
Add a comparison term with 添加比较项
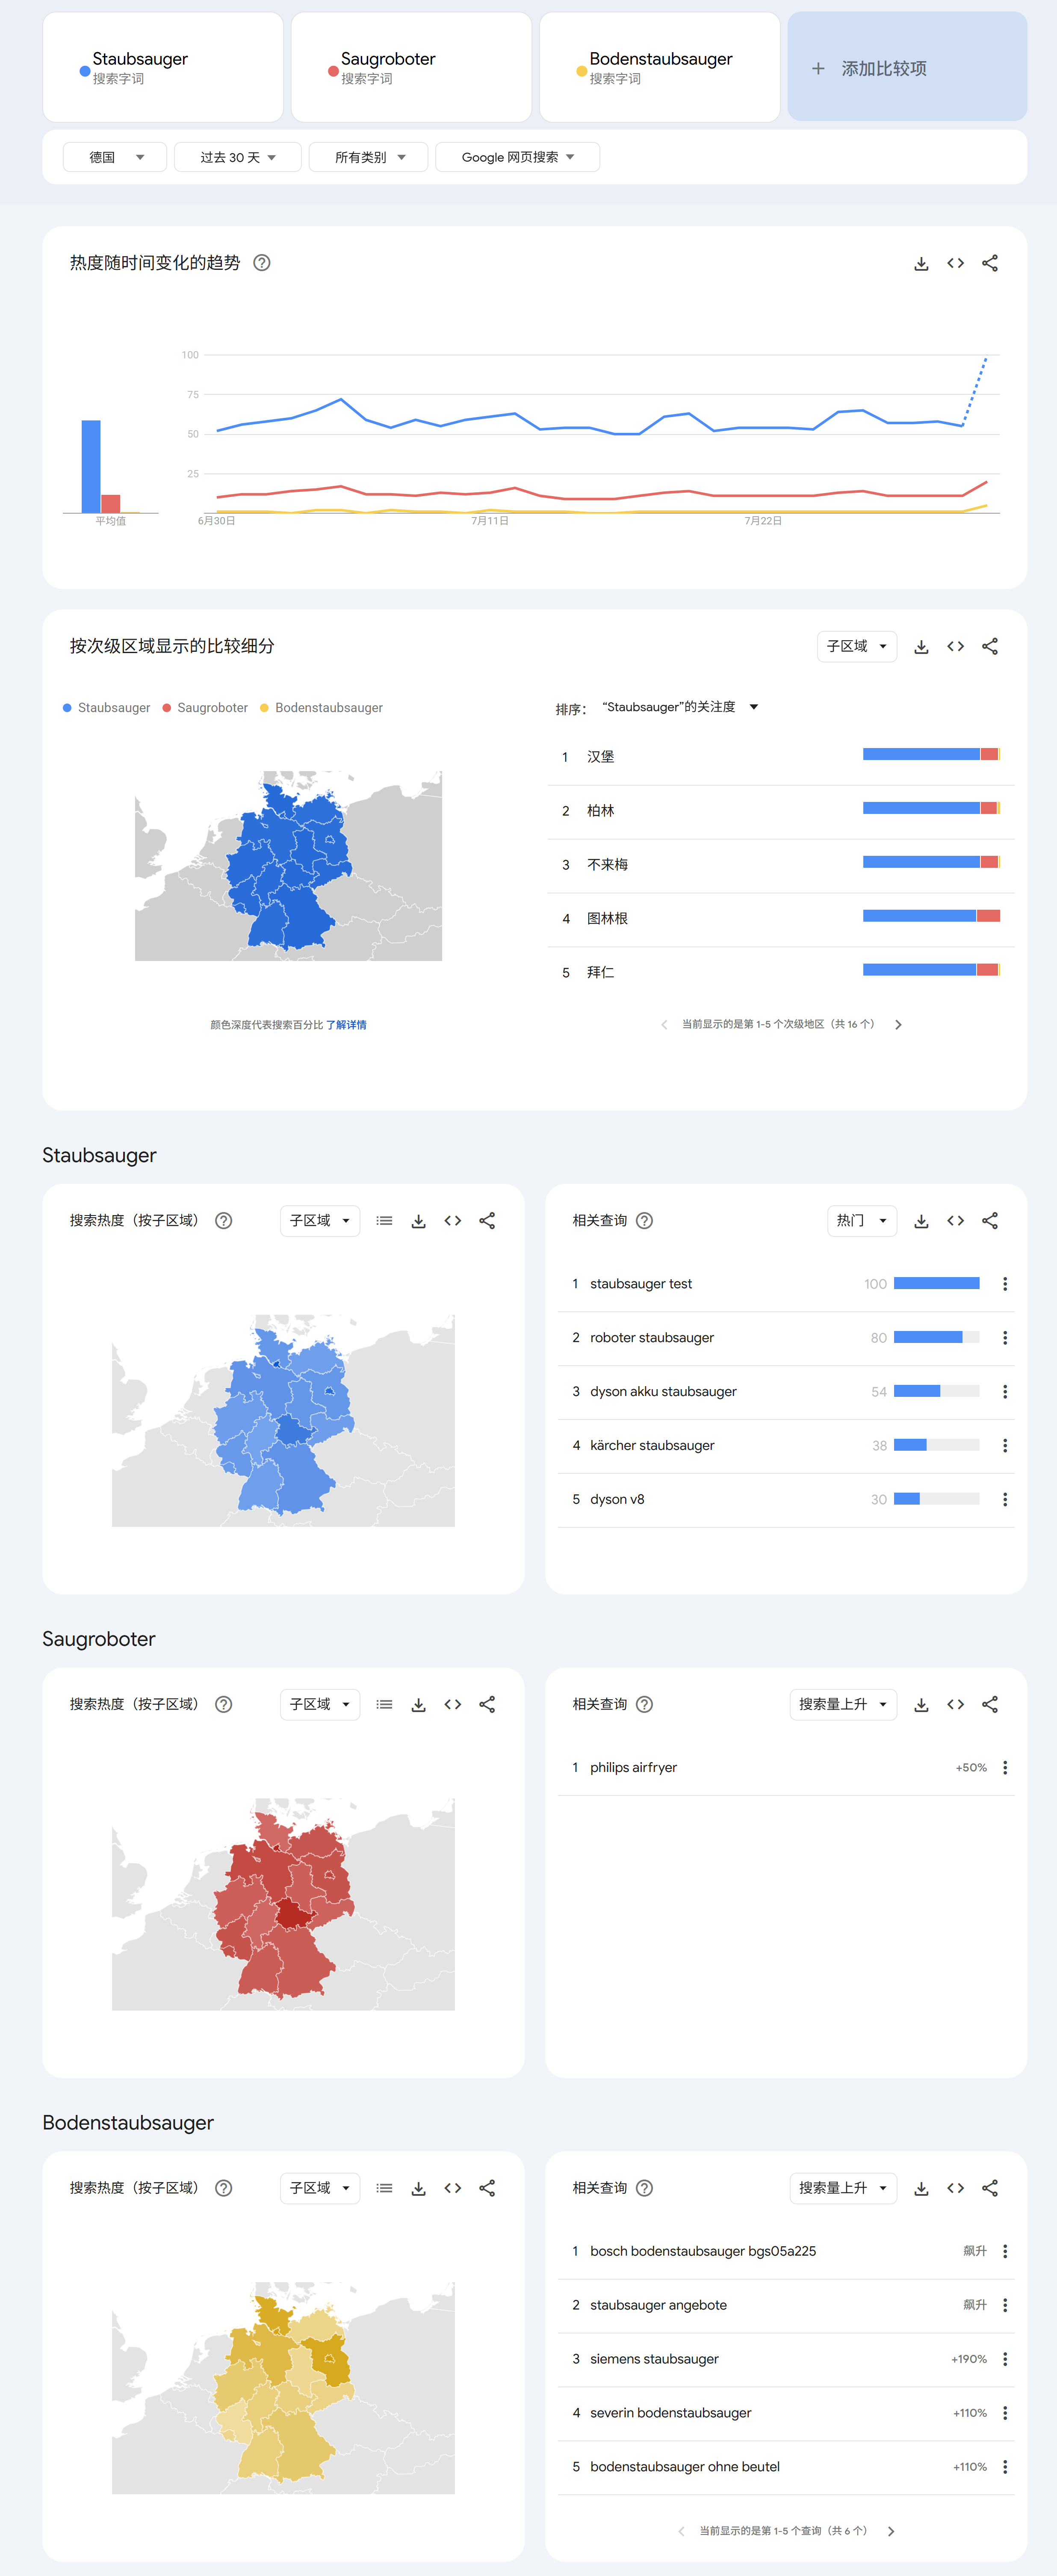pos(907,68)
